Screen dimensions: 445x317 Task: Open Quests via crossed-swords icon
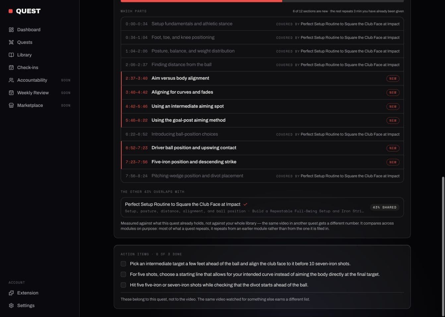pos(11,42)
